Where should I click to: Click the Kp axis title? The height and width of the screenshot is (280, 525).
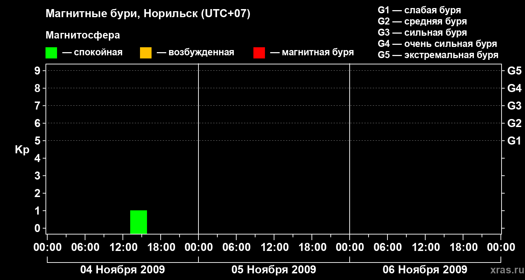pyautogui.click(x=22, y=150)
